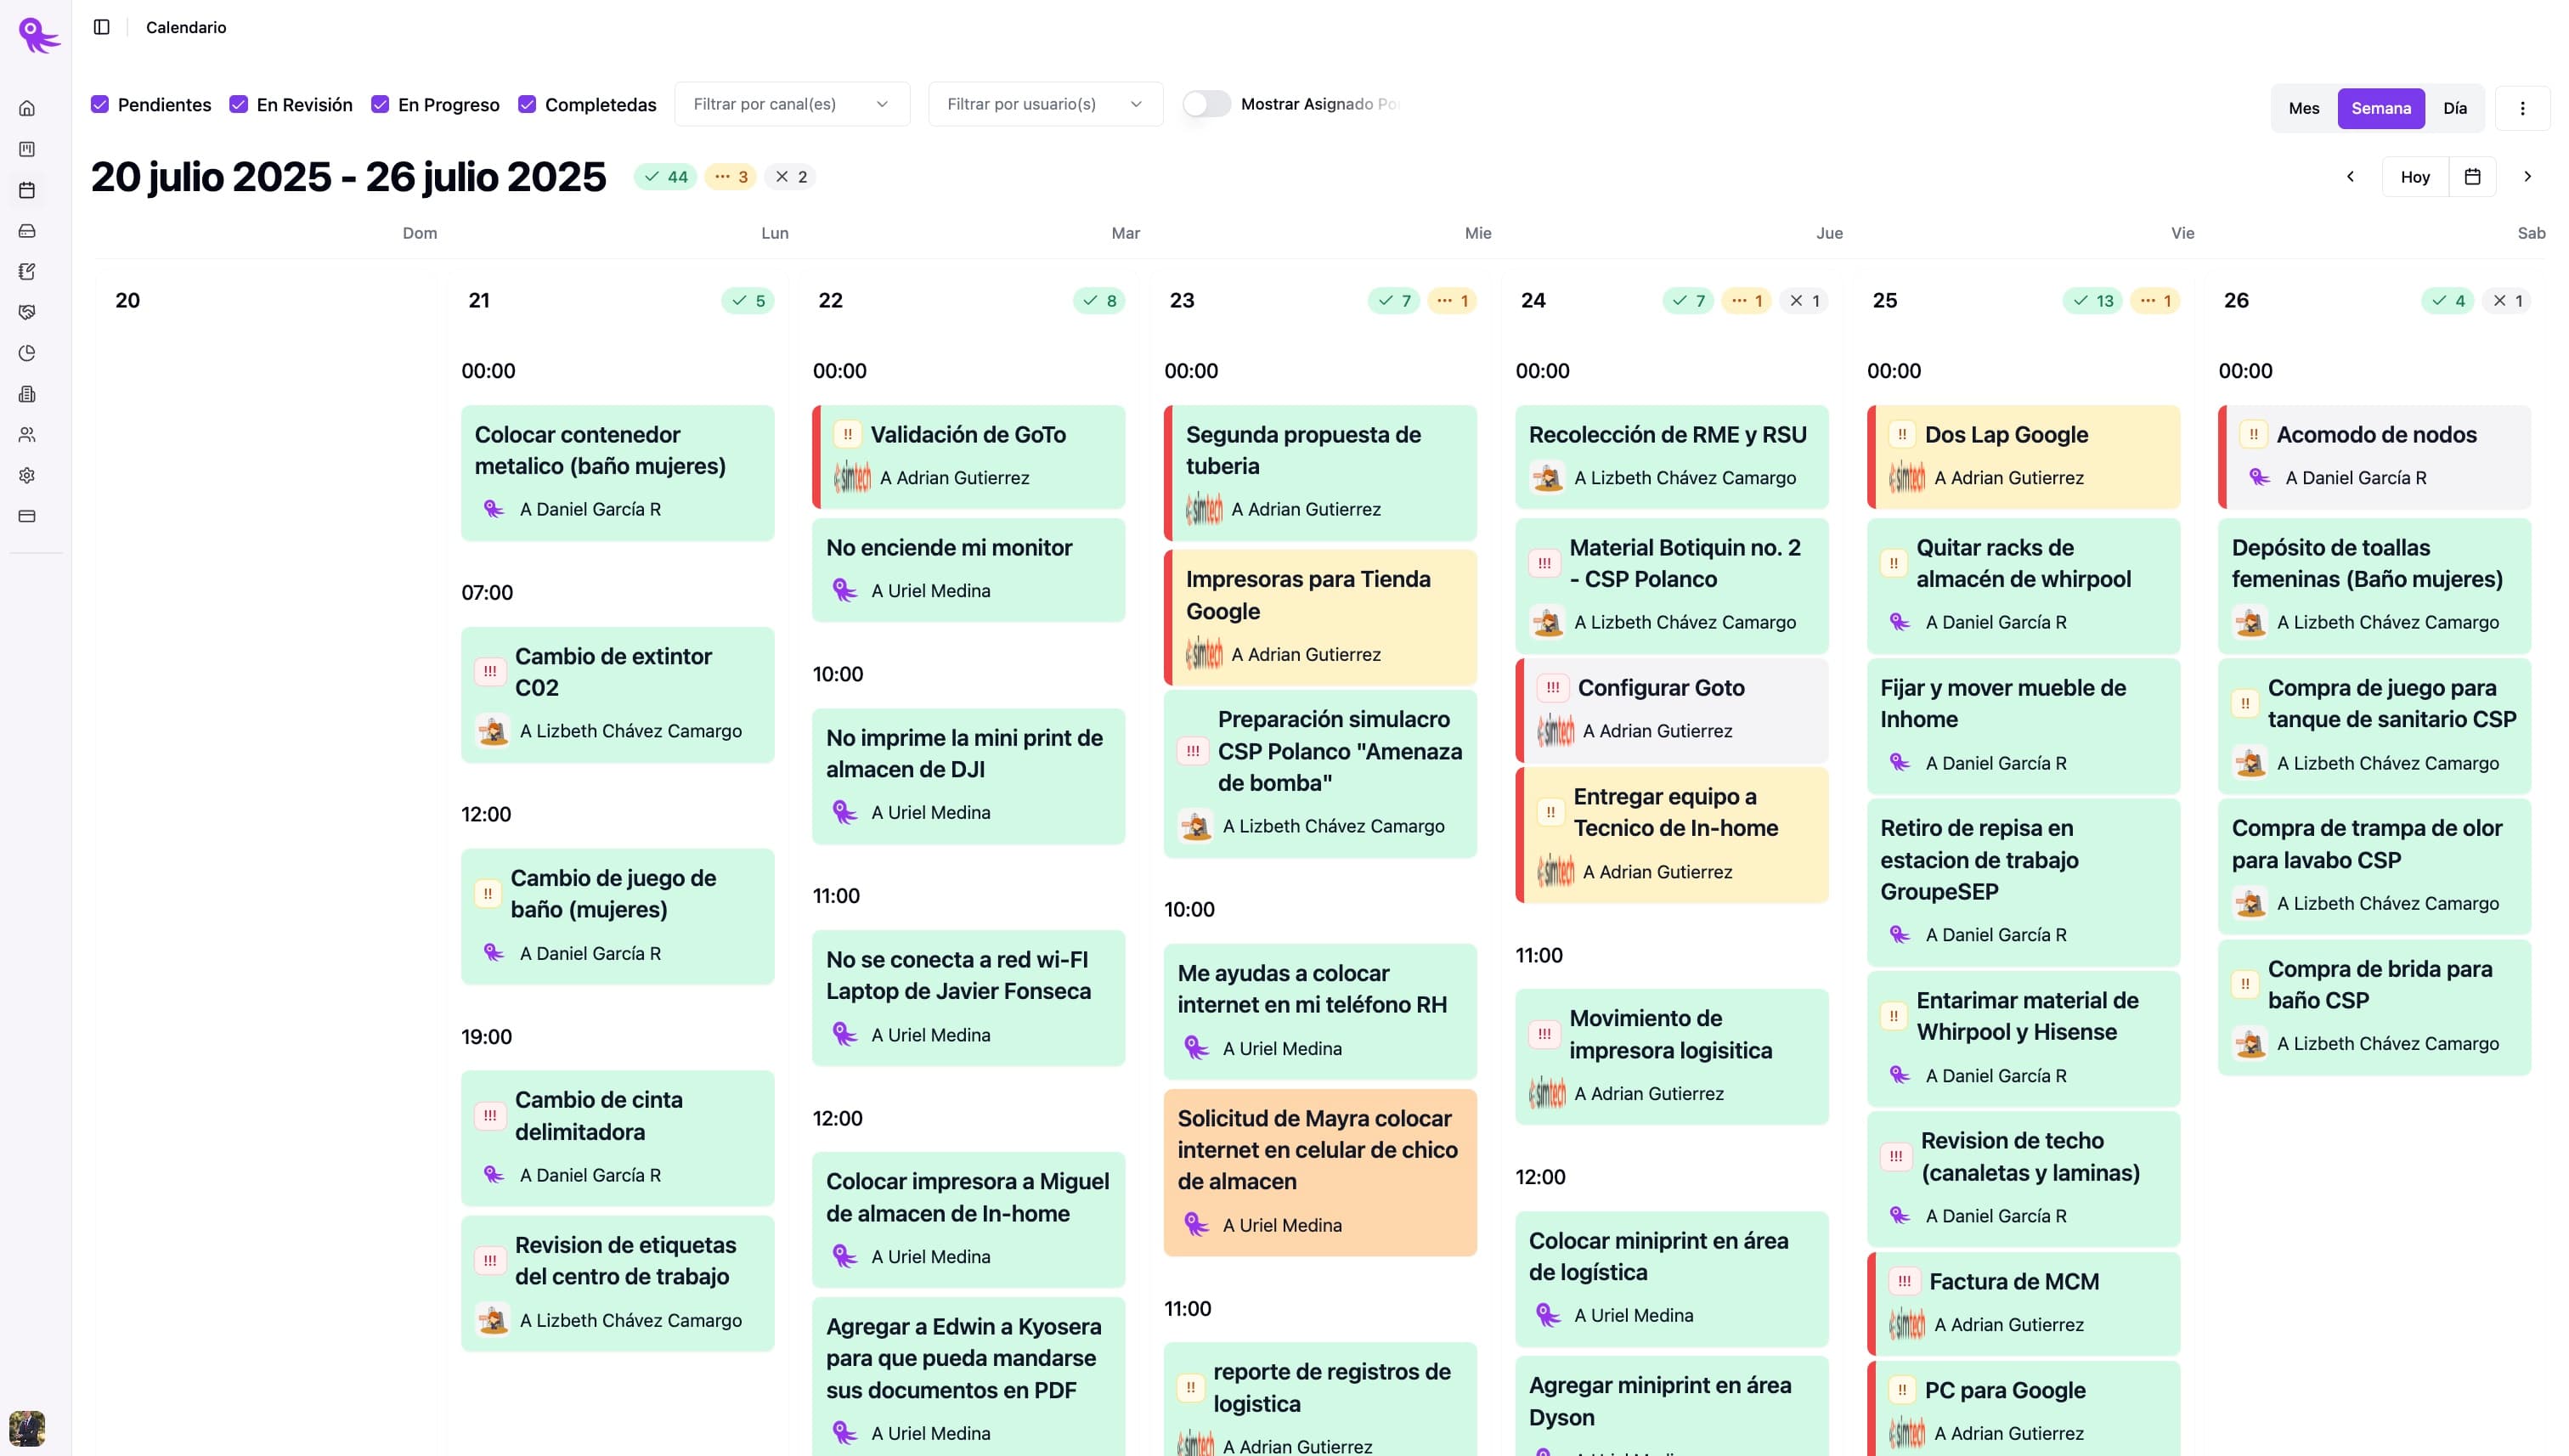The height and width of the screenshot is (1456, 2569).
Task: Click the handshake icon in sidebar
Action: 27,312
